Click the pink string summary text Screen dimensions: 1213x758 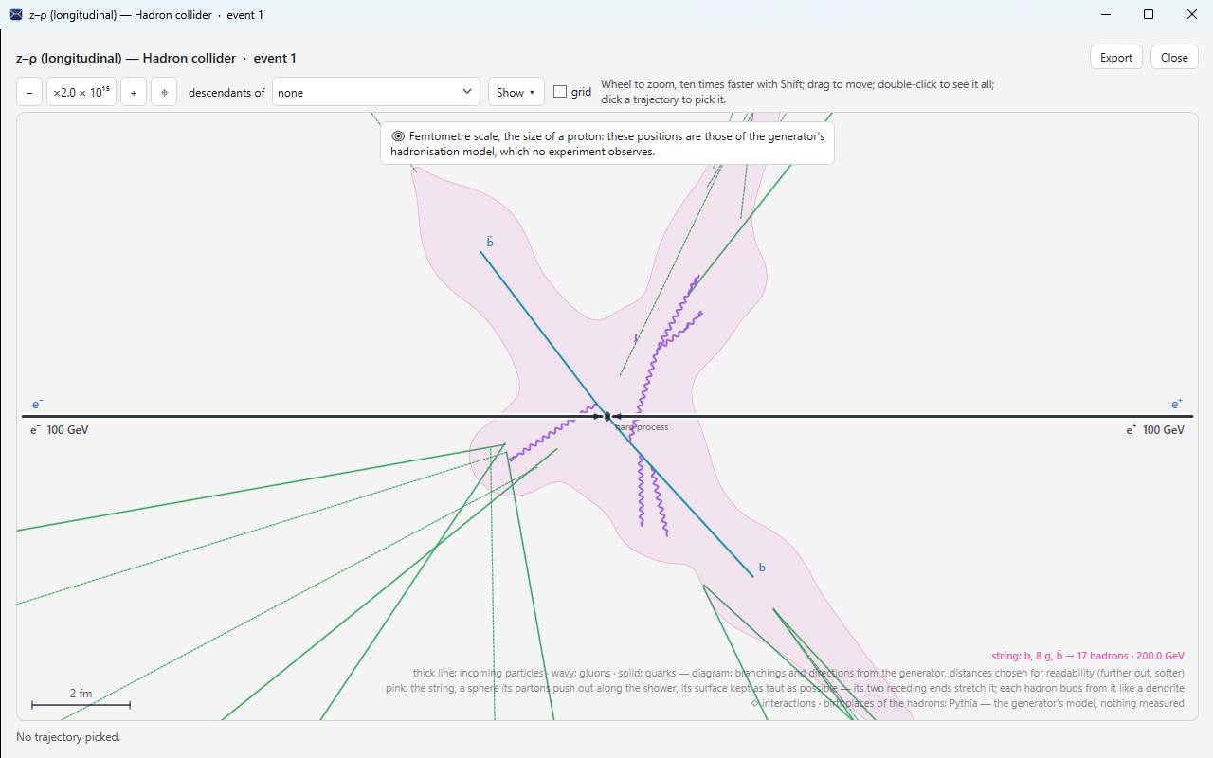pos(1088,656)
